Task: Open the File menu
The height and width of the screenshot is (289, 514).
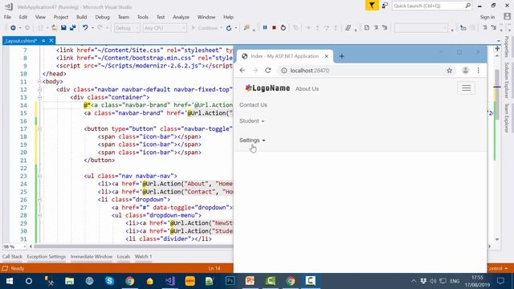Action: point(7,17)
